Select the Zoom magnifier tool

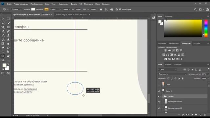[3, 60]
